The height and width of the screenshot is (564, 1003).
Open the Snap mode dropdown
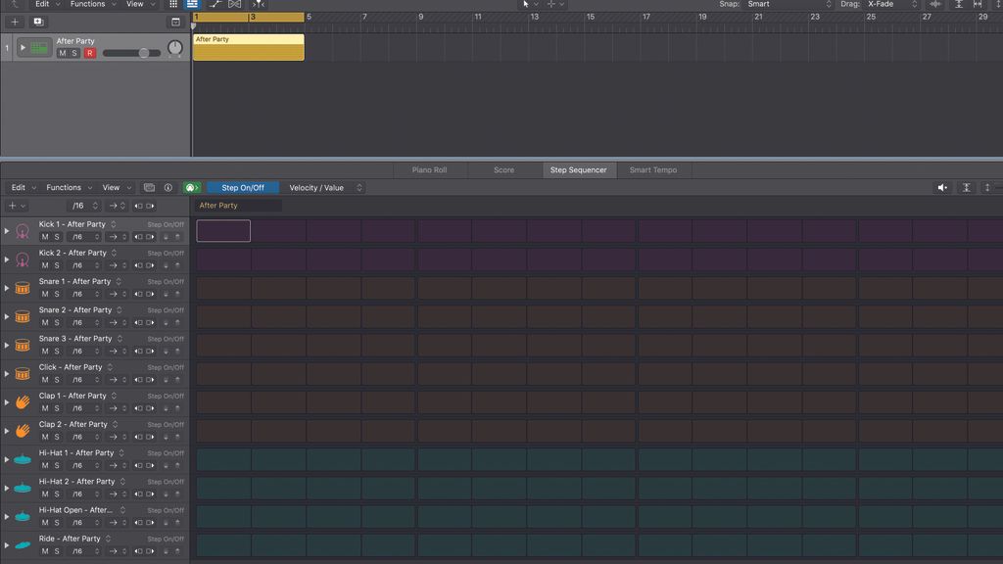coord(784,4)
